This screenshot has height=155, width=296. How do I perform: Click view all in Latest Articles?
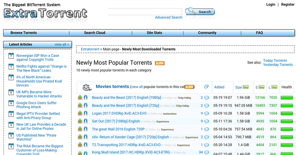click(62, 44)
